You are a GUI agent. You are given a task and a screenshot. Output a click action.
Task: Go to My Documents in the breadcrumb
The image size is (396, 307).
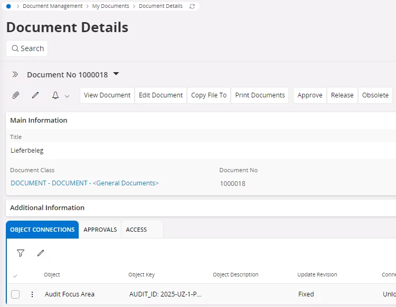(x=110, y=6)
